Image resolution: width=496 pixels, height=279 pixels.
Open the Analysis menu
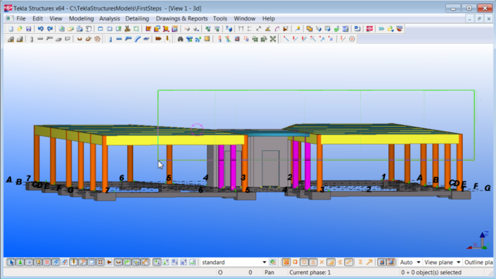[110, 18]
